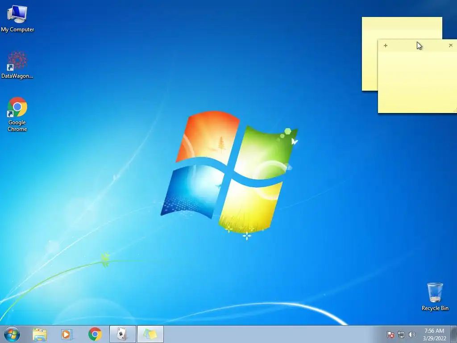Select the Google Chrome desktop shortcut

click(17, 114)
